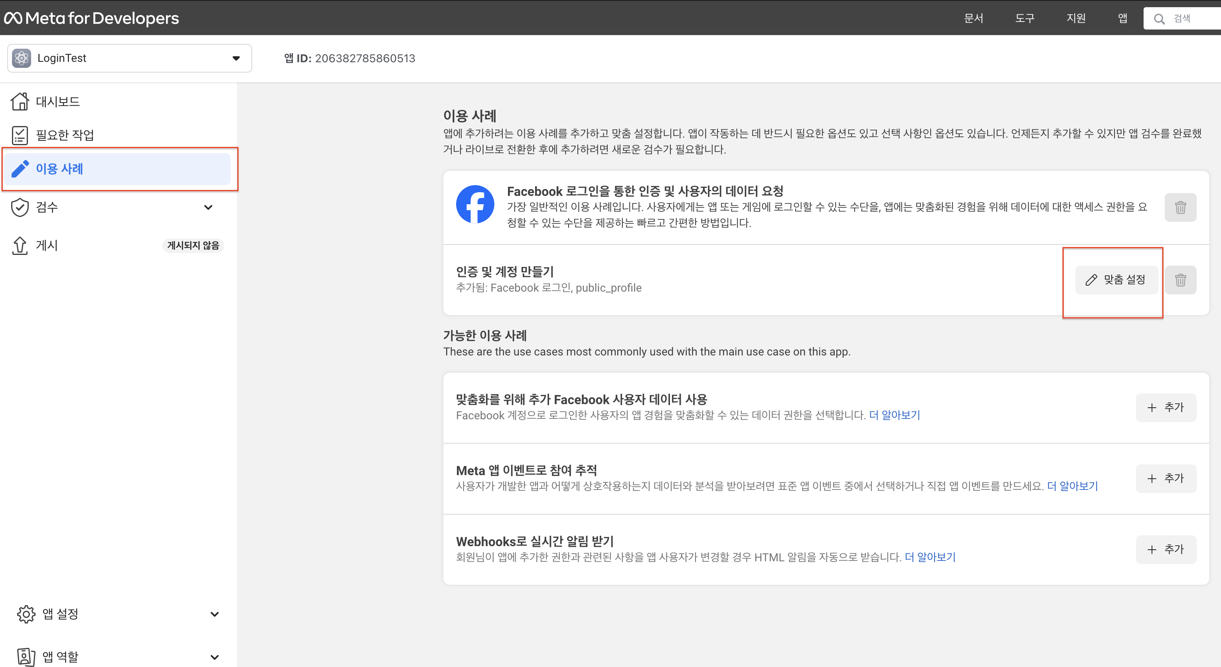
Task: Click the Facebook logo in use case card
Action: click(475, 204)
